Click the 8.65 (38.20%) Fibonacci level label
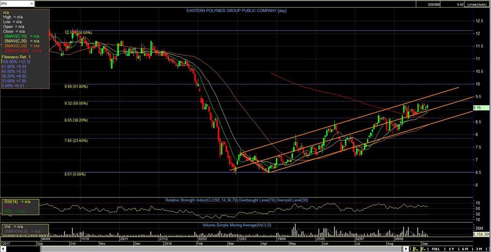The height and width of the screenshot is (252, 491). 76,120
